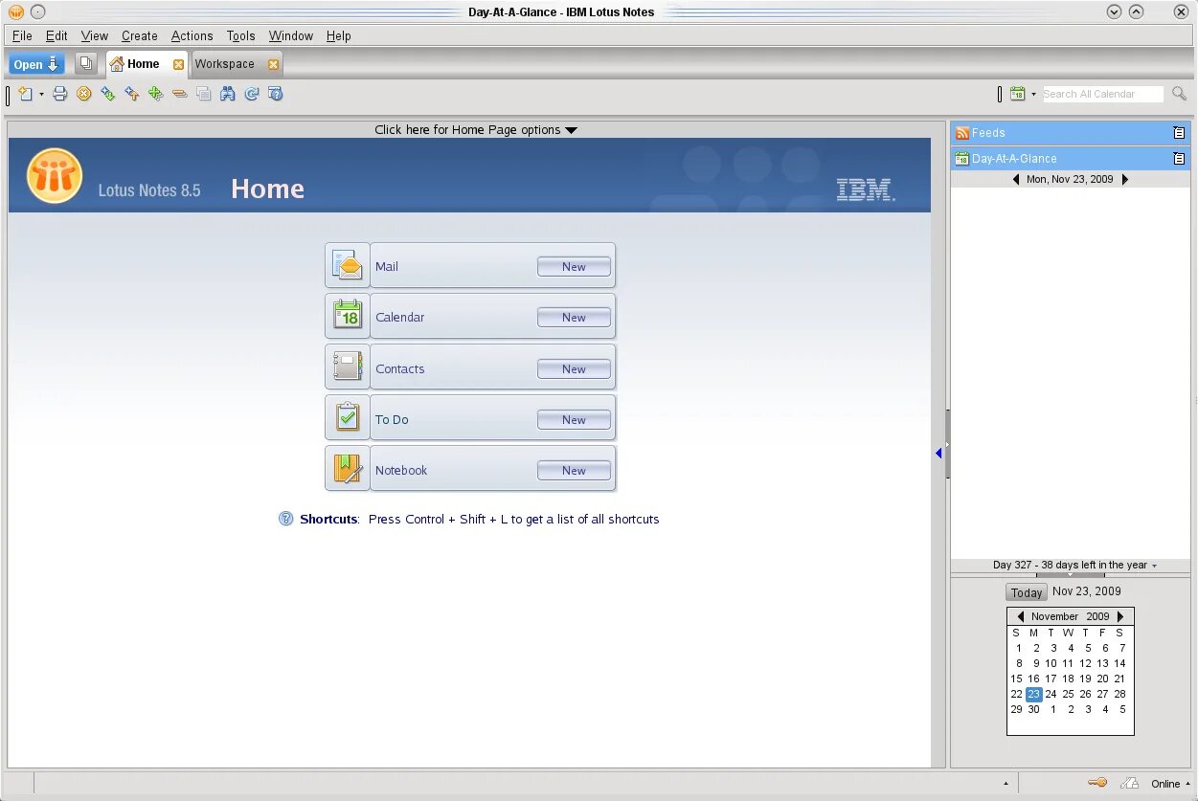
Task: Click the green plus expand toolbar icon
Action: coord(155,94)
